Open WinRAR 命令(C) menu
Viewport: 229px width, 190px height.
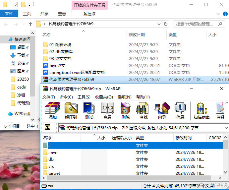(66, 97)
